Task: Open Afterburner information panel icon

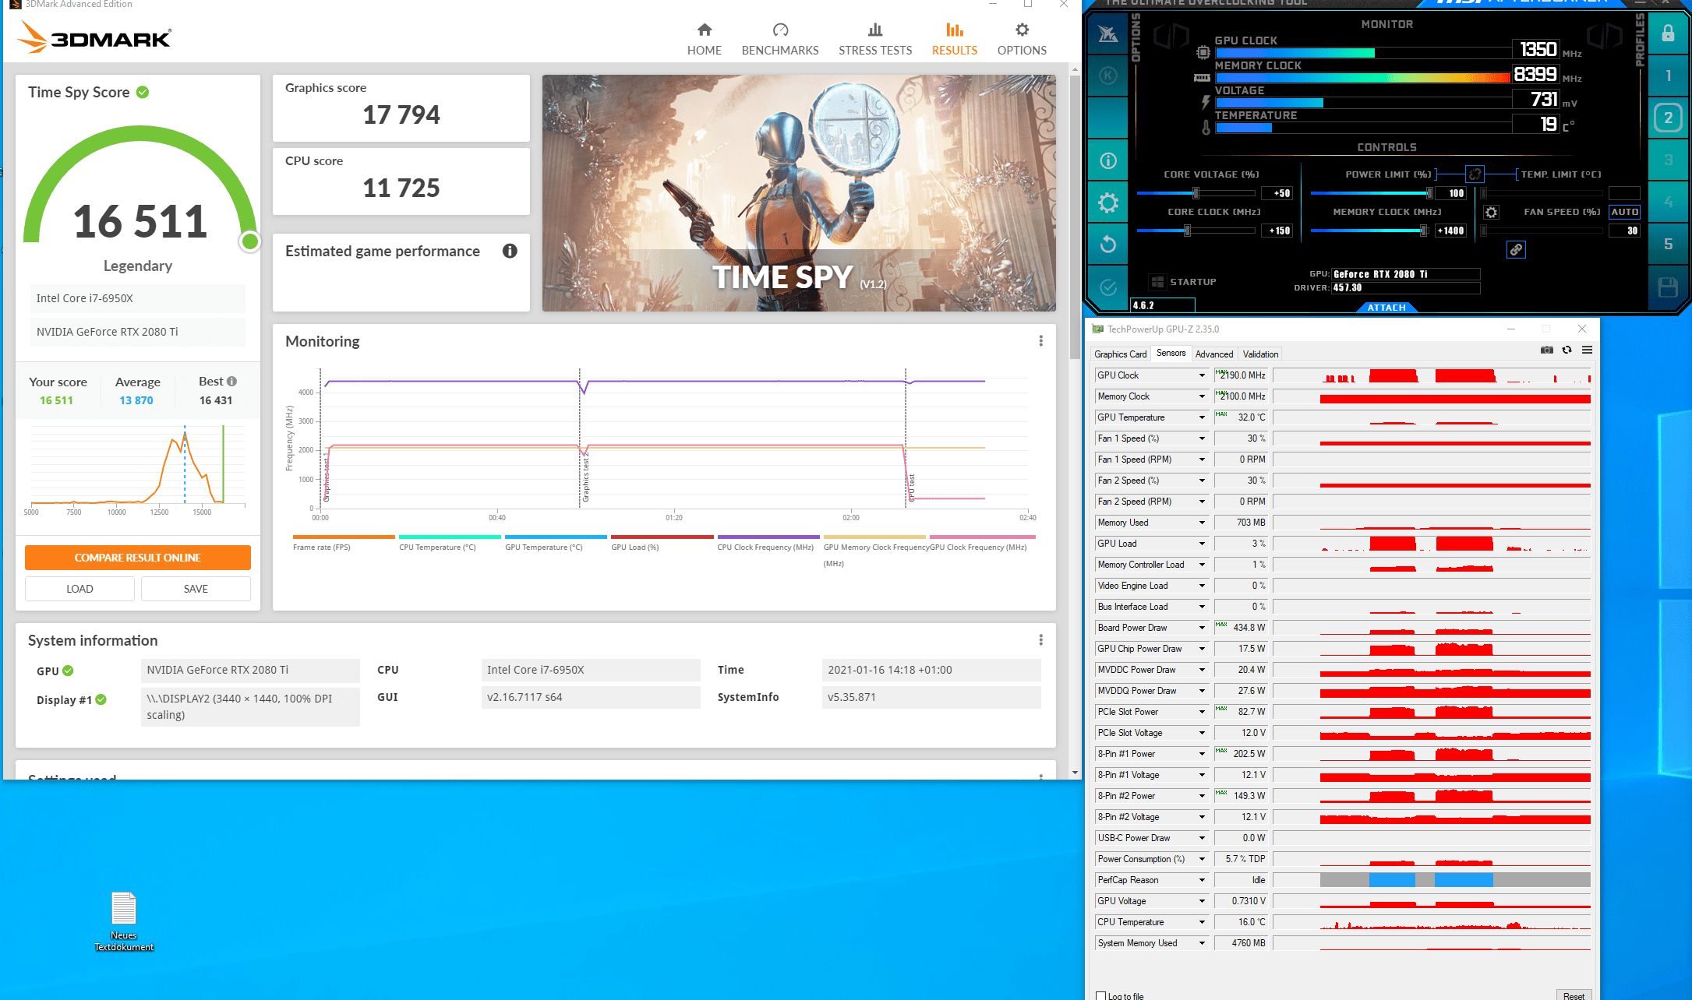Action: pyautogui.click(x=1107, y=160)
